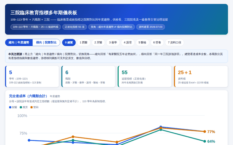Open the 7 資料口徑 tab
Screen dimensions: 233x145
click(x=174, y=43)
